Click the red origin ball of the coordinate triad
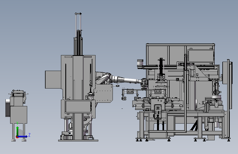The width and height of the screenshot is (238, 154). [x=17, y=137]
